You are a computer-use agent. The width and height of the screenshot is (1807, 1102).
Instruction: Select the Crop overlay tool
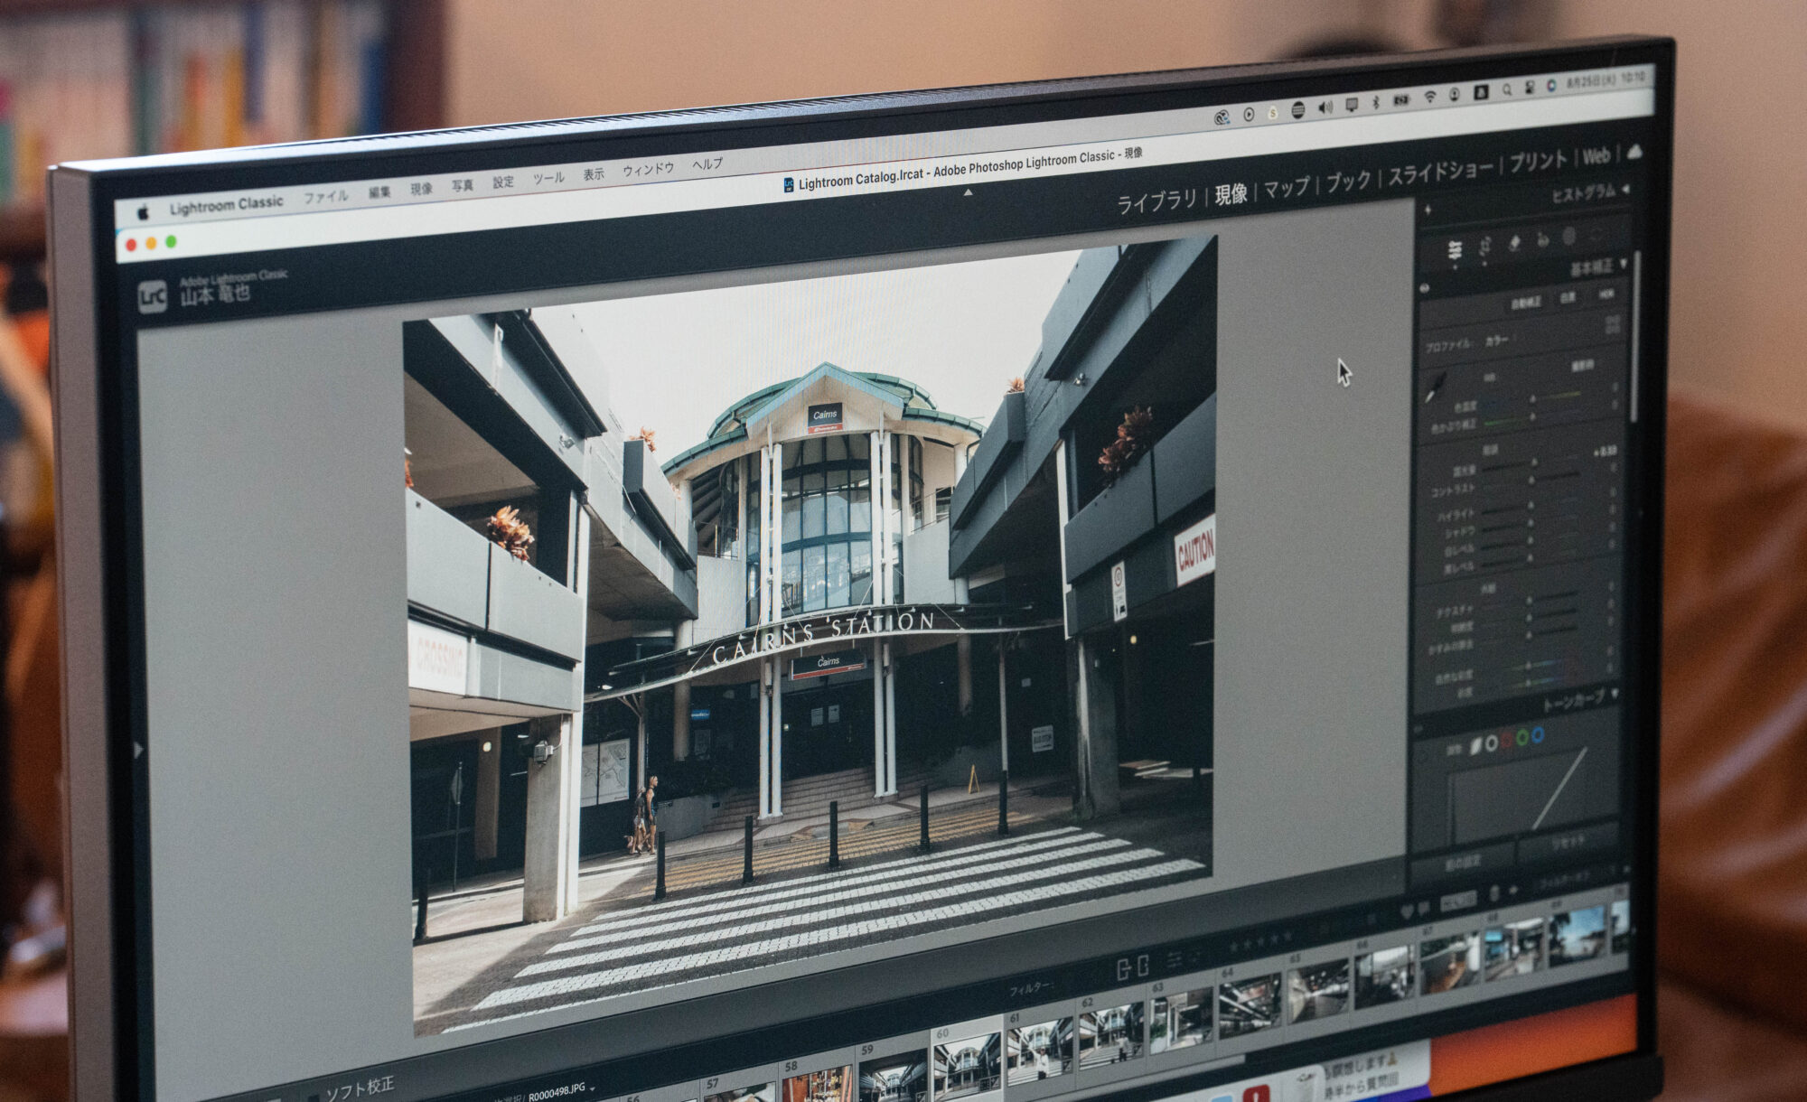[1484, 247]
